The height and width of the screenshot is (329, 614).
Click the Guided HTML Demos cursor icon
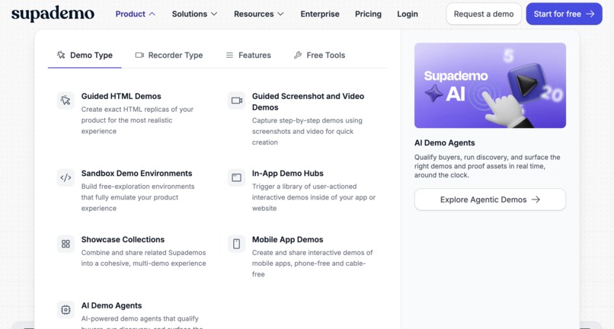coord(66,101)
